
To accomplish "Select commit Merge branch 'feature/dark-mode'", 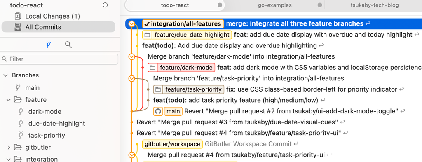I will point(241,56).
